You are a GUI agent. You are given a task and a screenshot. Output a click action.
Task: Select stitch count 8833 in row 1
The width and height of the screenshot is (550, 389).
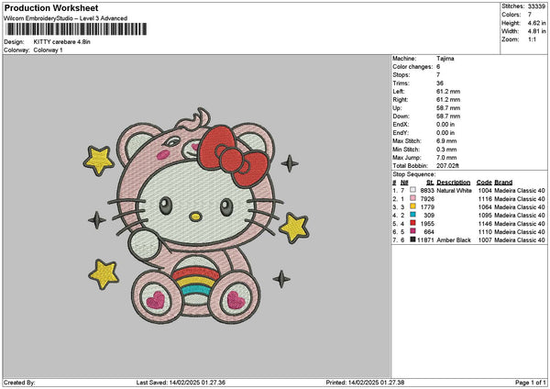[x=427, y=191]
